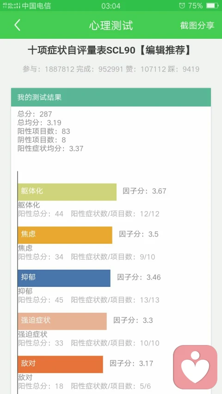Tap the alarm clock status icon
Viewport: 222px width, 394px height.
coord(182,6)
